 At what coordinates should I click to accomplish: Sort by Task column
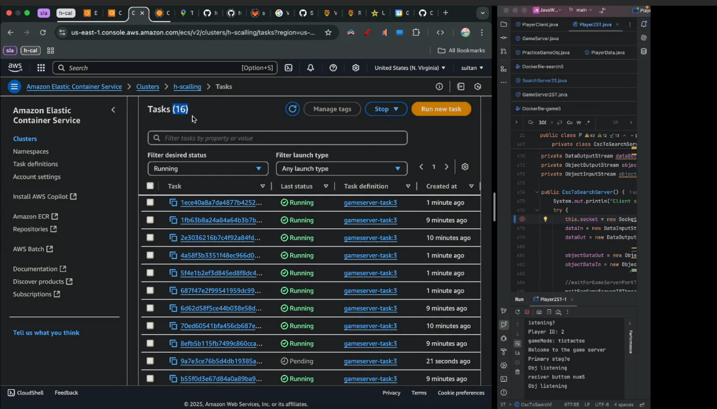(263, 186)
